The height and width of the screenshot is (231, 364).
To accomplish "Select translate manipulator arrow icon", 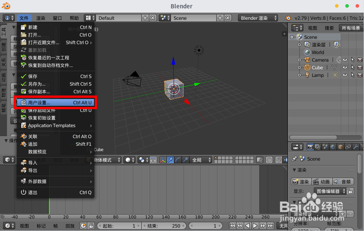I will coord(170,160).
